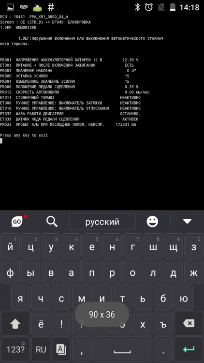
Task: Tap the comma key
Action: coord(81,349)
